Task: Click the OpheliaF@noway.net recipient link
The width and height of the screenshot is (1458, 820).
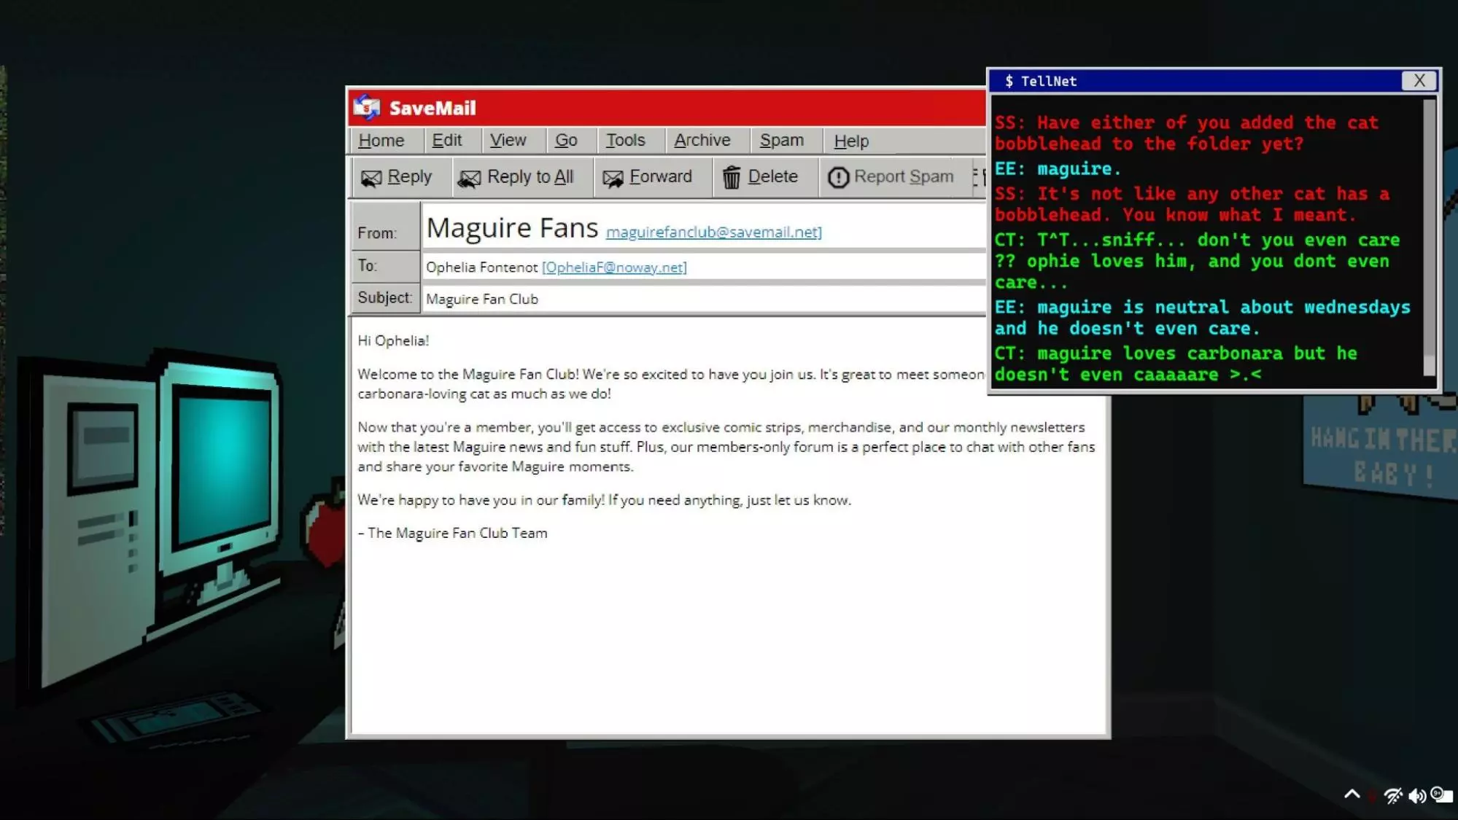Action: click(x=613, y=268)
